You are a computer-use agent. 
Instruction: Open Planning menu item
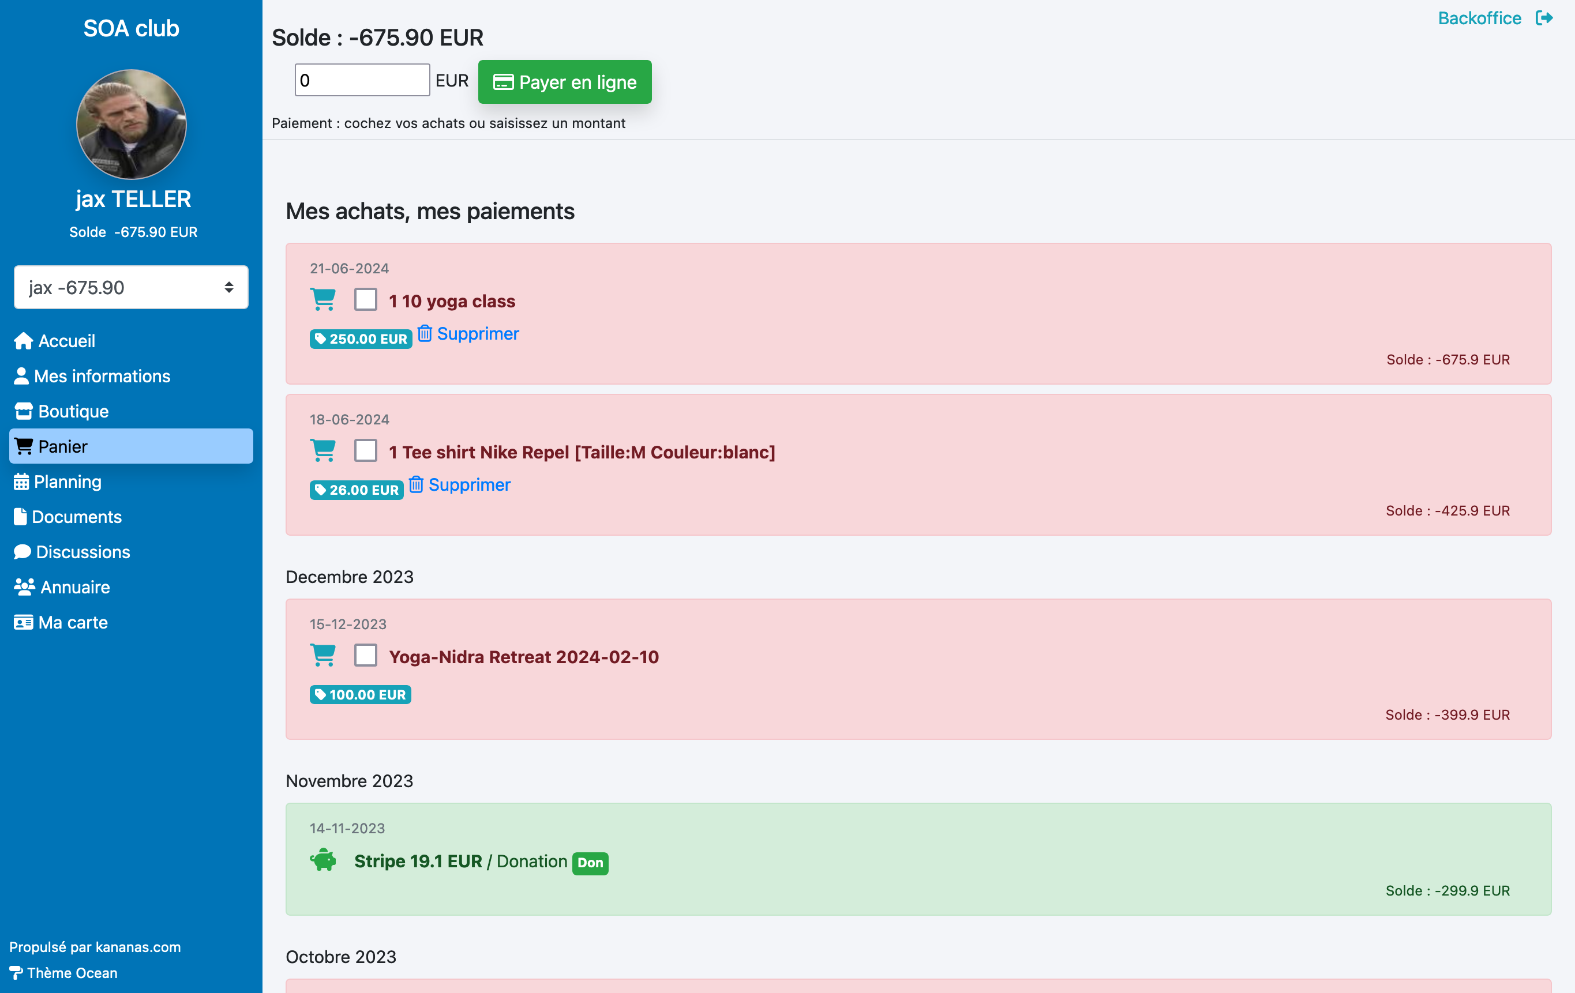tap(131, 482)
